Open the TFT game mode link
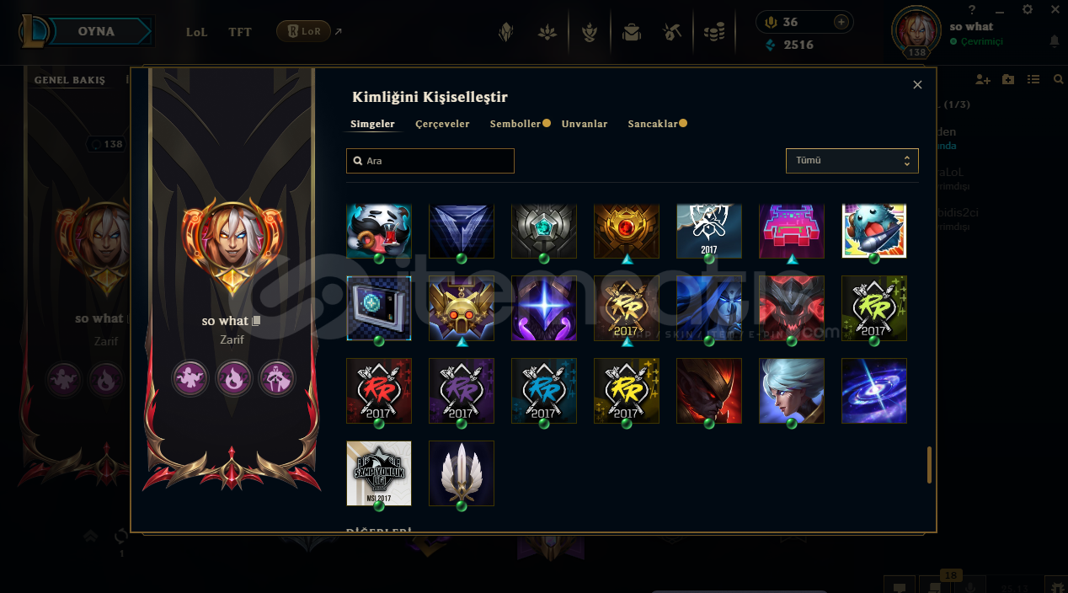Viewport: 1068px width, 593px height. tap(240, 32)
